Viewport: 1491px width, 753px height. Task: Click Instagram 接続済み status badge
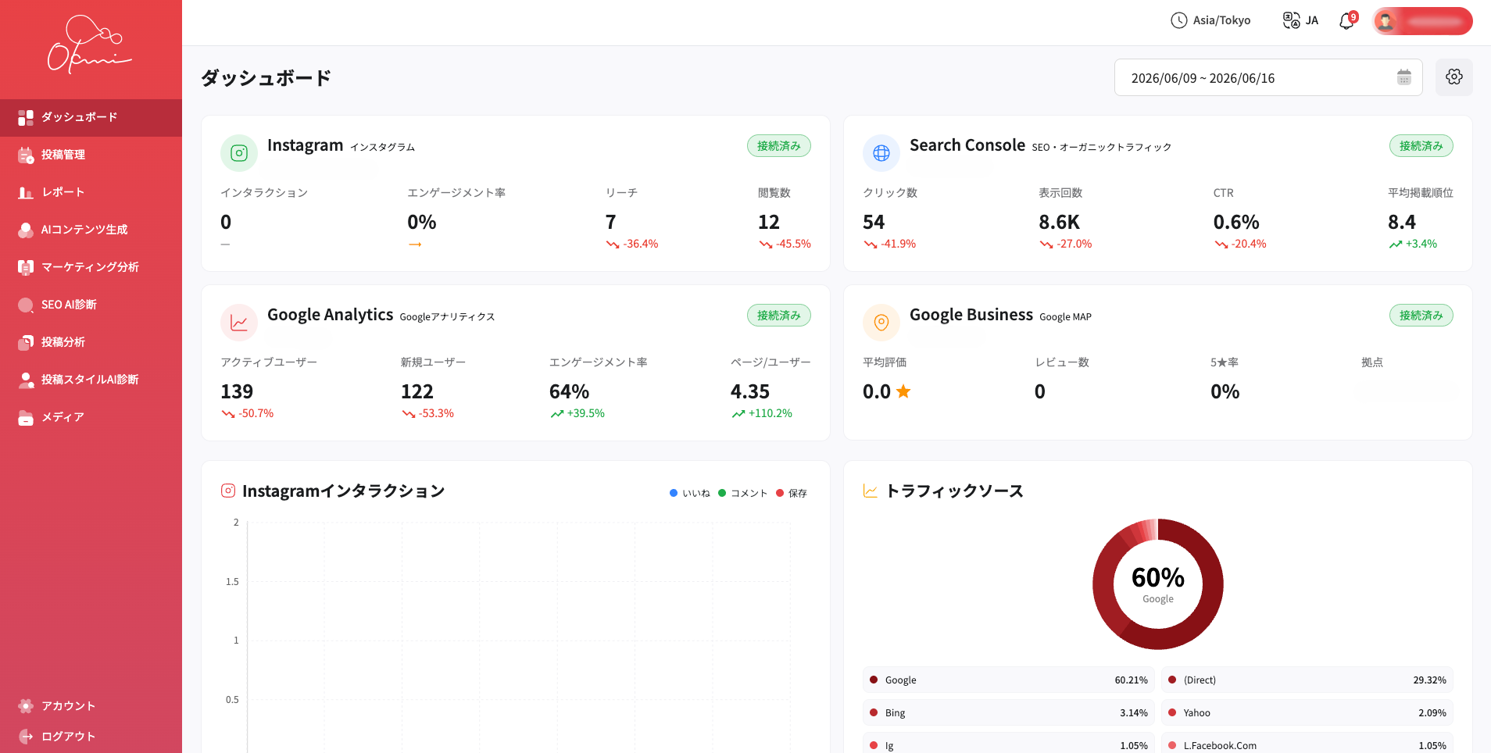pyautogui.click(x=778, y=146)
